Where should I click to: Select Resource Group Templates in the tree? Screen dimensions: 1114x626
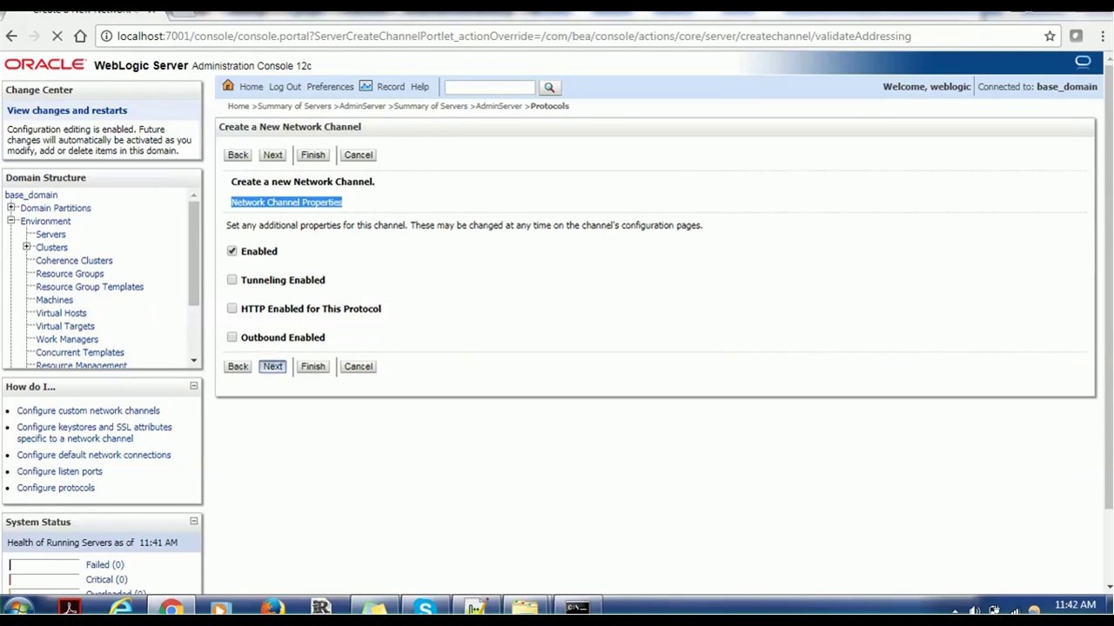click(x=90, y=287)
